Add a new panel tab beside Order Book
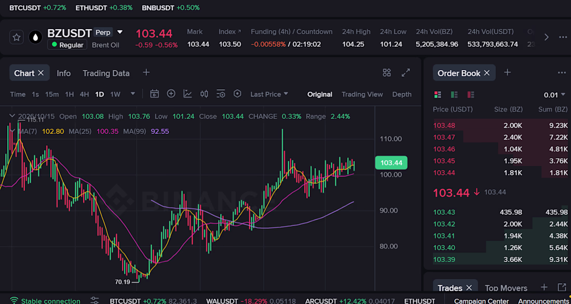This screenshot has width=571, height=304. pos(507,73)
